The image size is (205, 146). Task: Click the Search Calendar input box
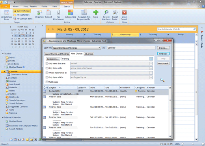tap(175, 29)
